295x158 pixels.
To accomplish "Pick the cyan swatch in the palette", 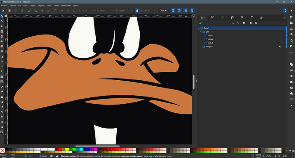I will [81, 149].
